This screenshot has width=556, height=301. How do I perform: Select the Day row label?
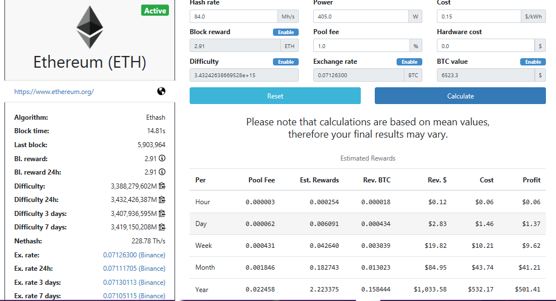[201, 224]
